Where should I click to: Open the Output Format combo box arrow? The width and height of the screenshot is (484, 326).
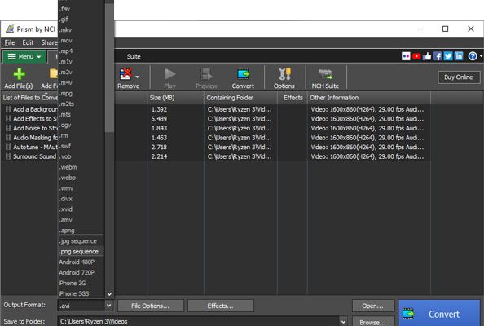[x=108, y=306]
